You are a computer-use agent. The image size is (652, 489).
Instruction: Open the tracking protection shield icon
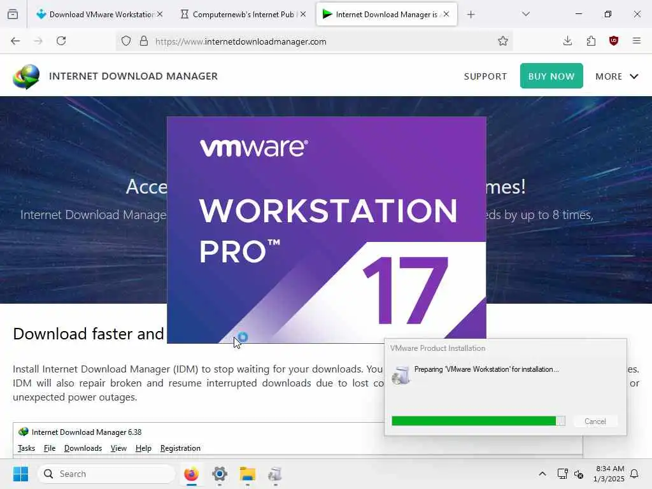[126, 41]
